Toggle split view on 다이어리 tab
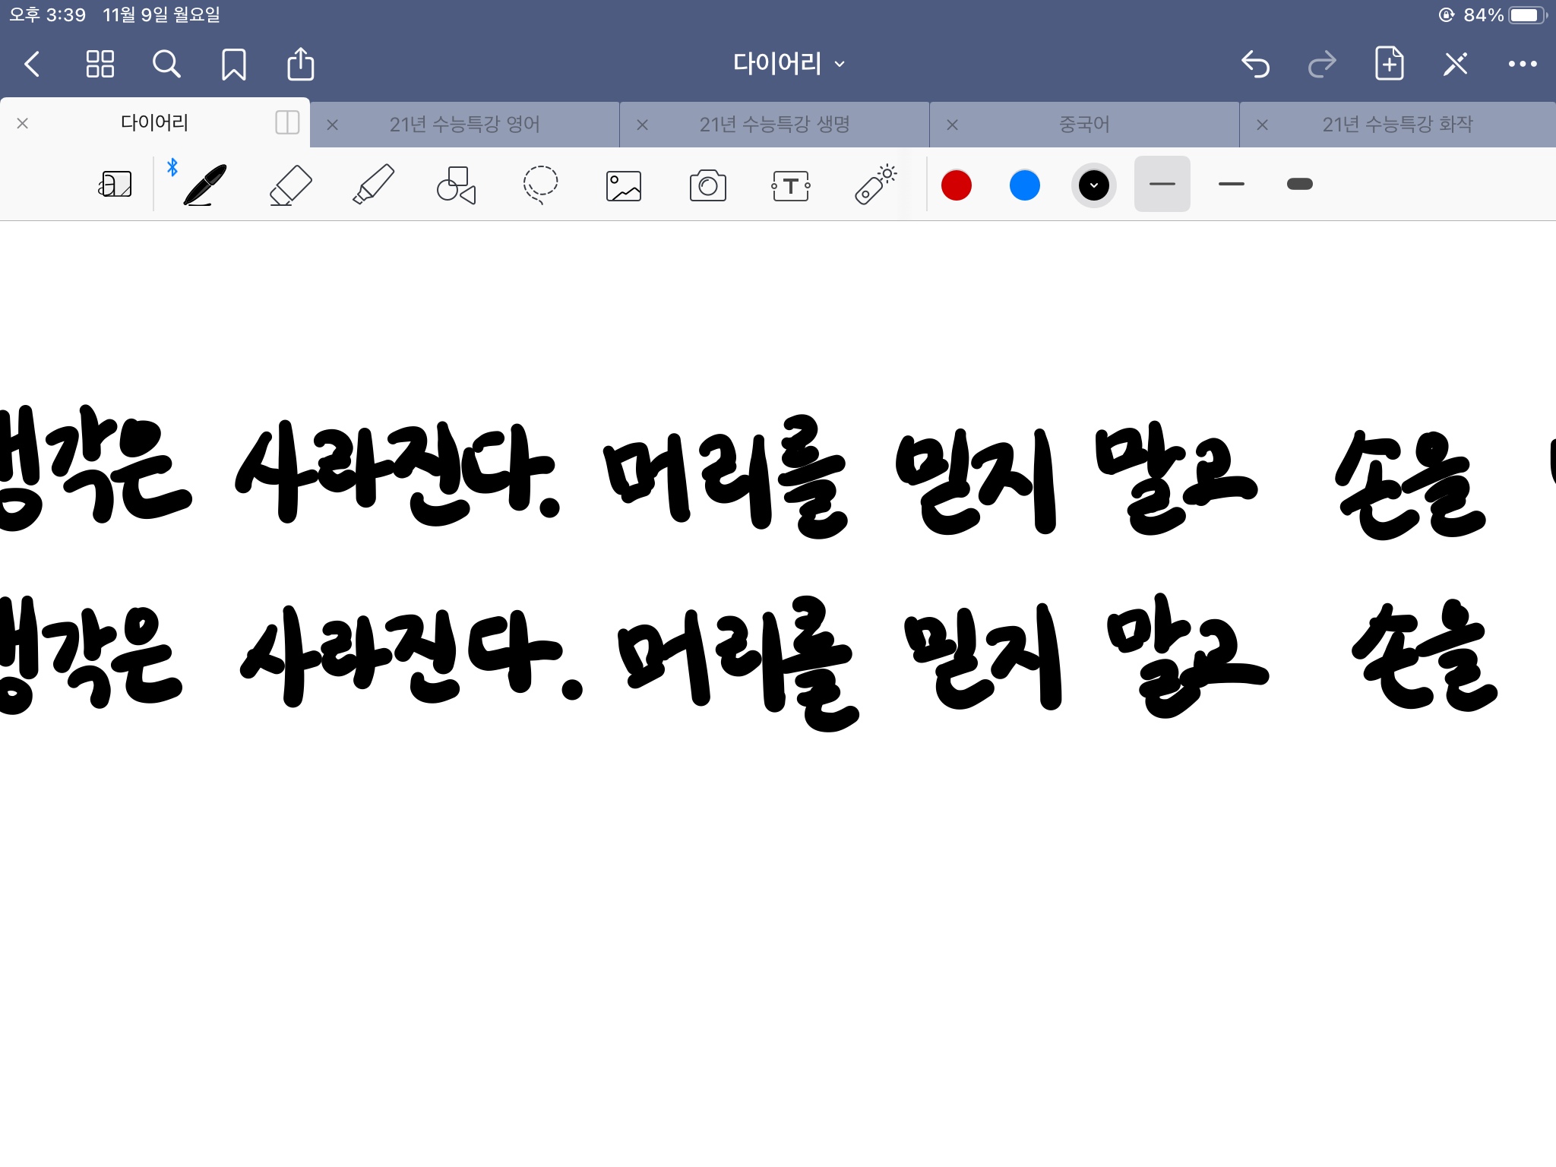The image size is (1556, 1167). point(287,122)
